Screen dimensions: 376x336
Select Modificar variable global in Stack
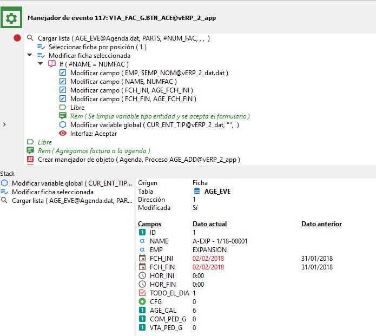point(64,183)
